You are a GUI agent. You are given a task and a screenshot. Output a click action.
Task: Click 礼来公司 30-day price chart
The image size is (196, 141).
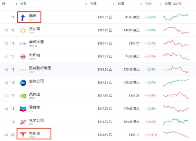point(176,121)
